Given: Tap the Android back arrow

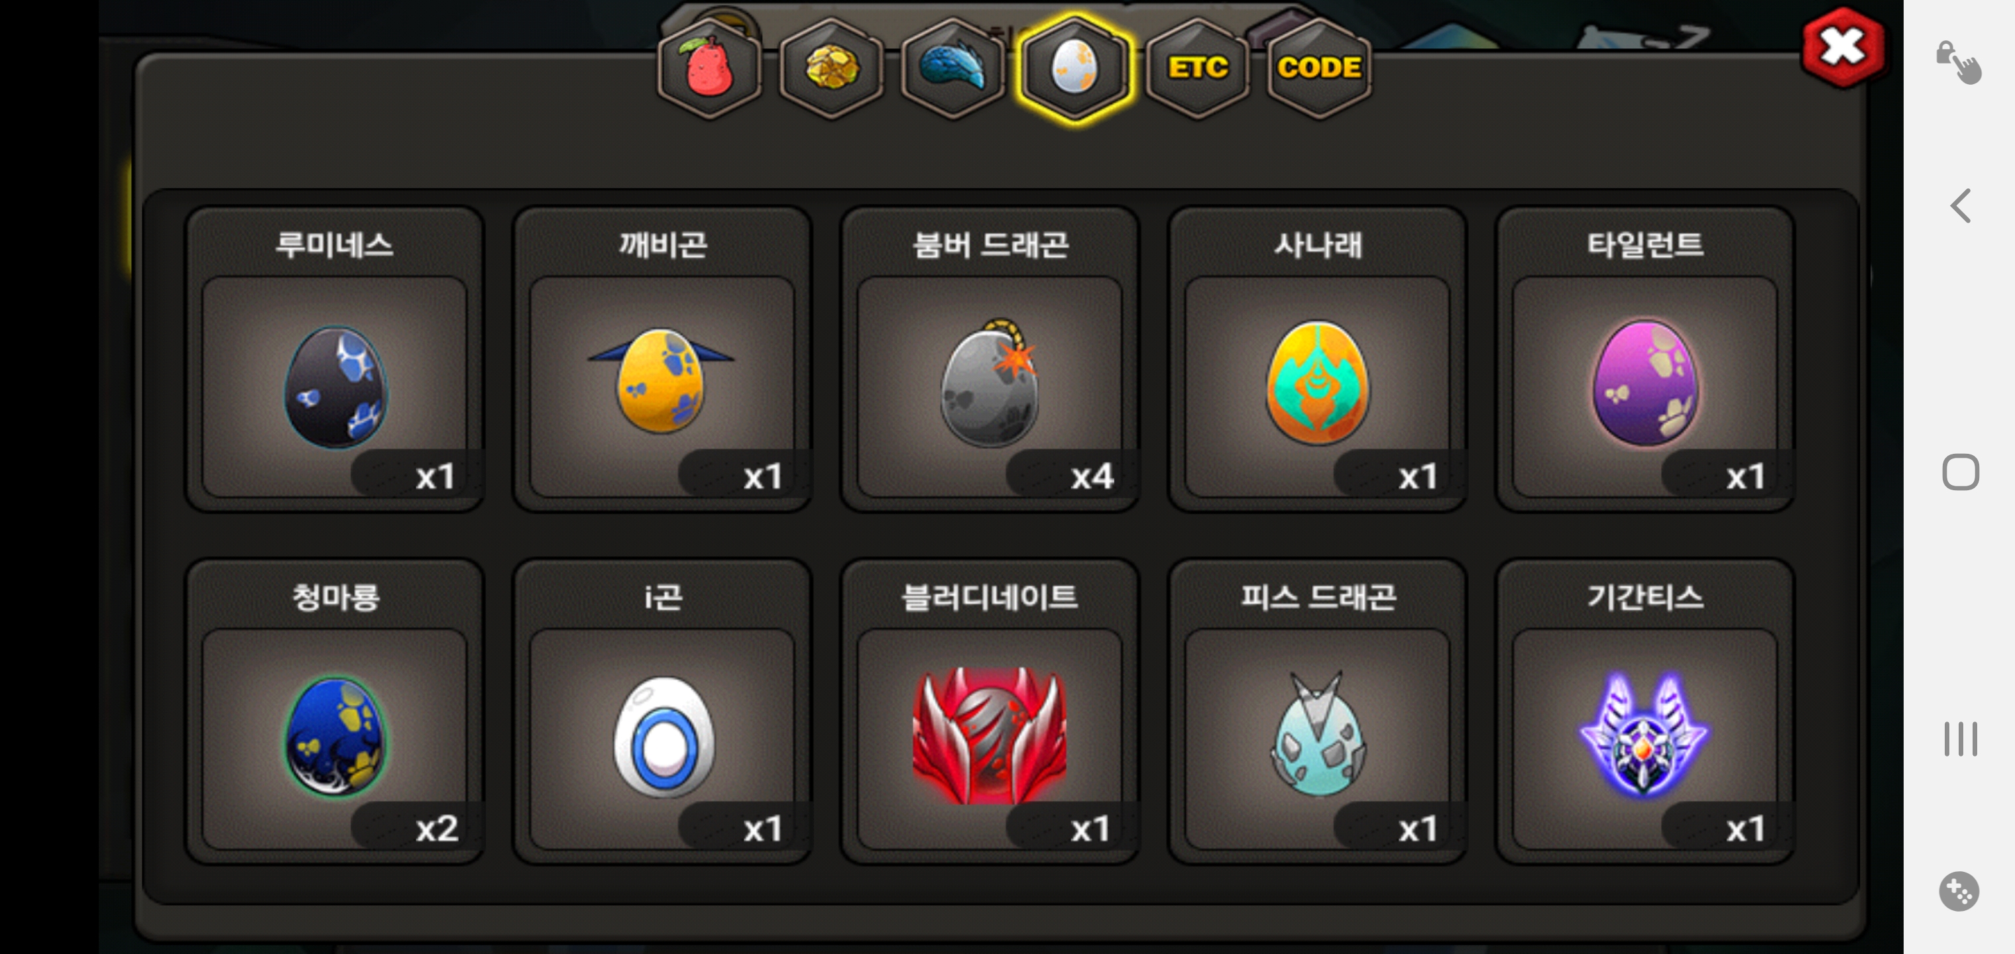Looking at the screenshot, I should click(1960, 207).
